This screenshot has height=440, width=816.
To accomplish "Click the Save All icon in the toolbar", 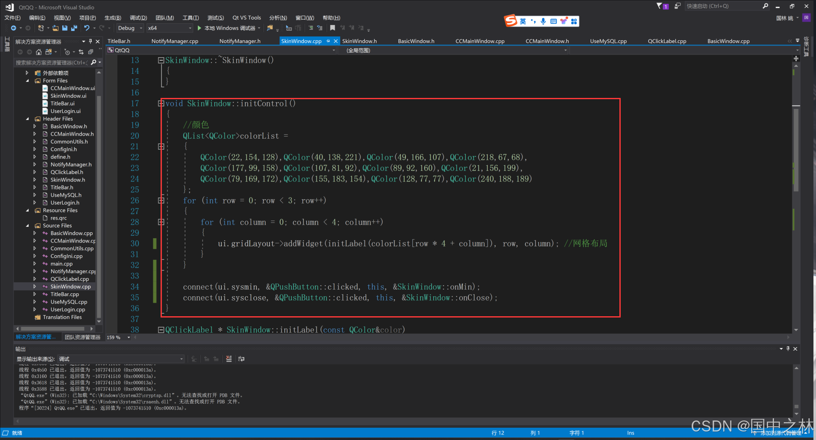I will click(74, 28).
